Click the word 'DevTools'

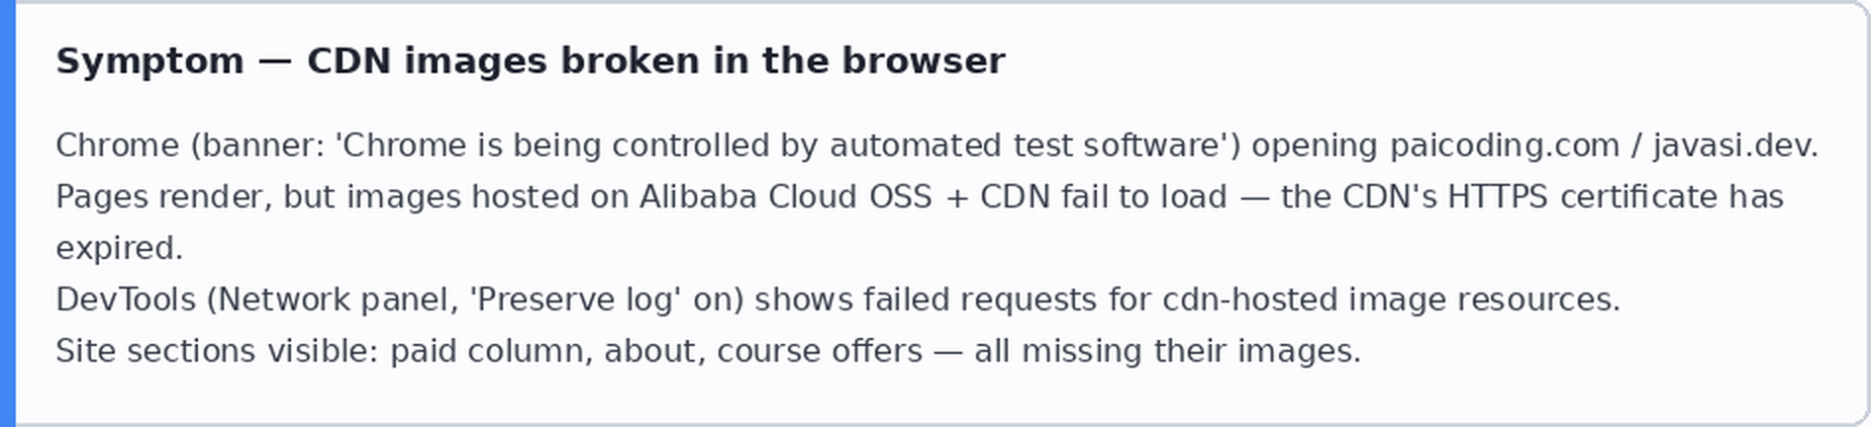click(x=126, y=300)
